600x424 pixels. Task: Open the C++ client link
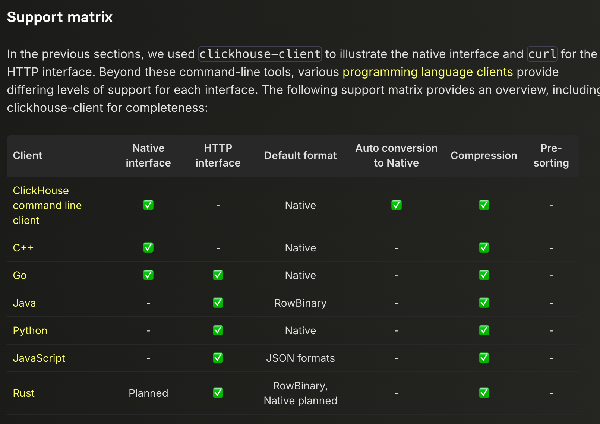click(x=23, y=248)
